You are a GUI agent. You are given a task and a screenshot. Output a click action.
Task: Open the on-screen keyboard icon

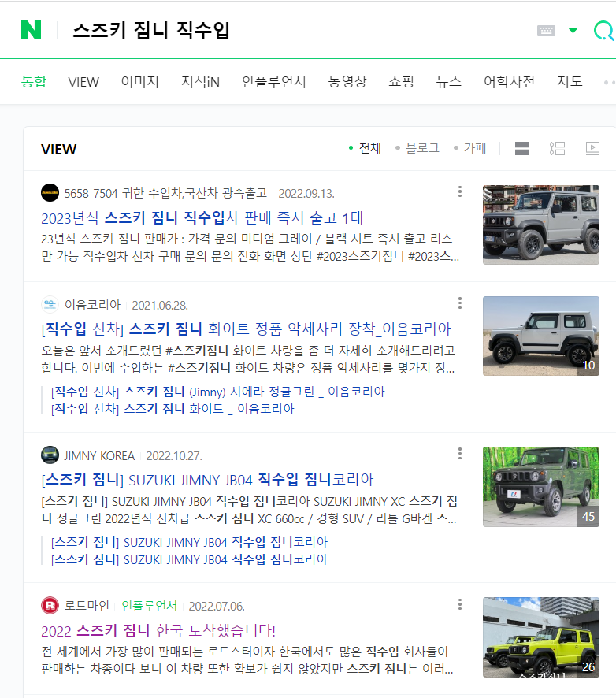[546, 30]
